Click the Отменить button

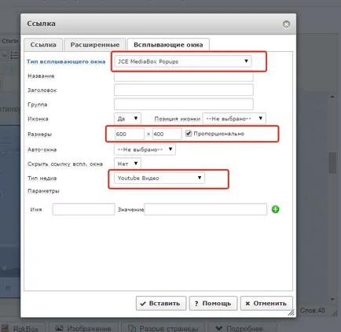[266, 304]
